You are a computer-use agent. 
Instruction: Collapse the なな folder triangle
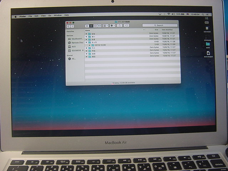(86, 34)
